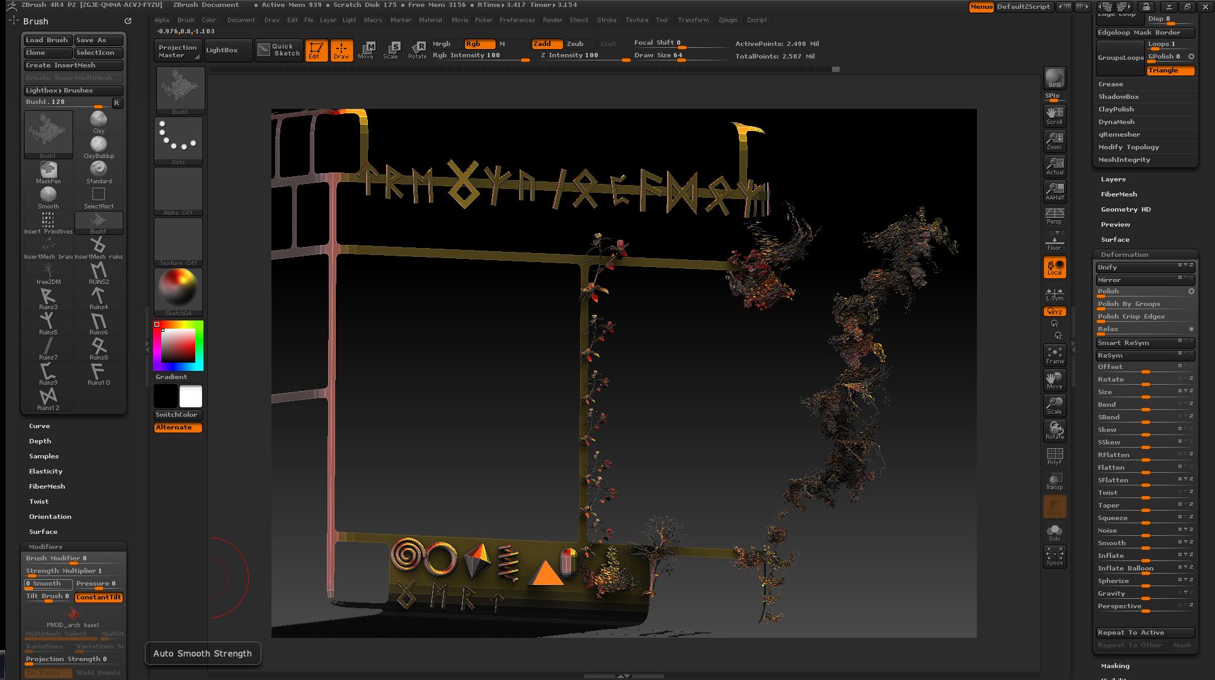Open the Sketch04 material thumbnail
The image size is (1215, 680).
[x=178, y=292]
